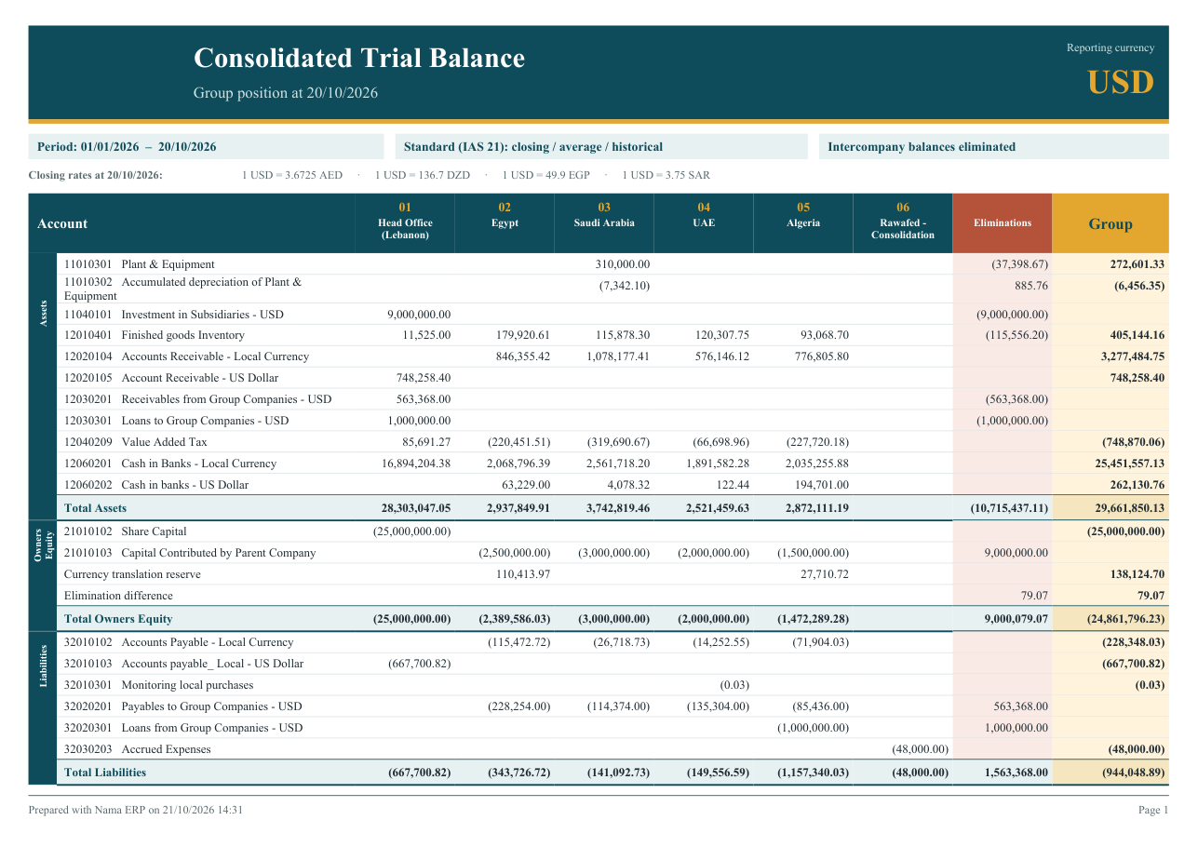The image size is (1198, 847).
Task: Click '12010401 Finished goods Inventory' account
Action: point(155,335)
